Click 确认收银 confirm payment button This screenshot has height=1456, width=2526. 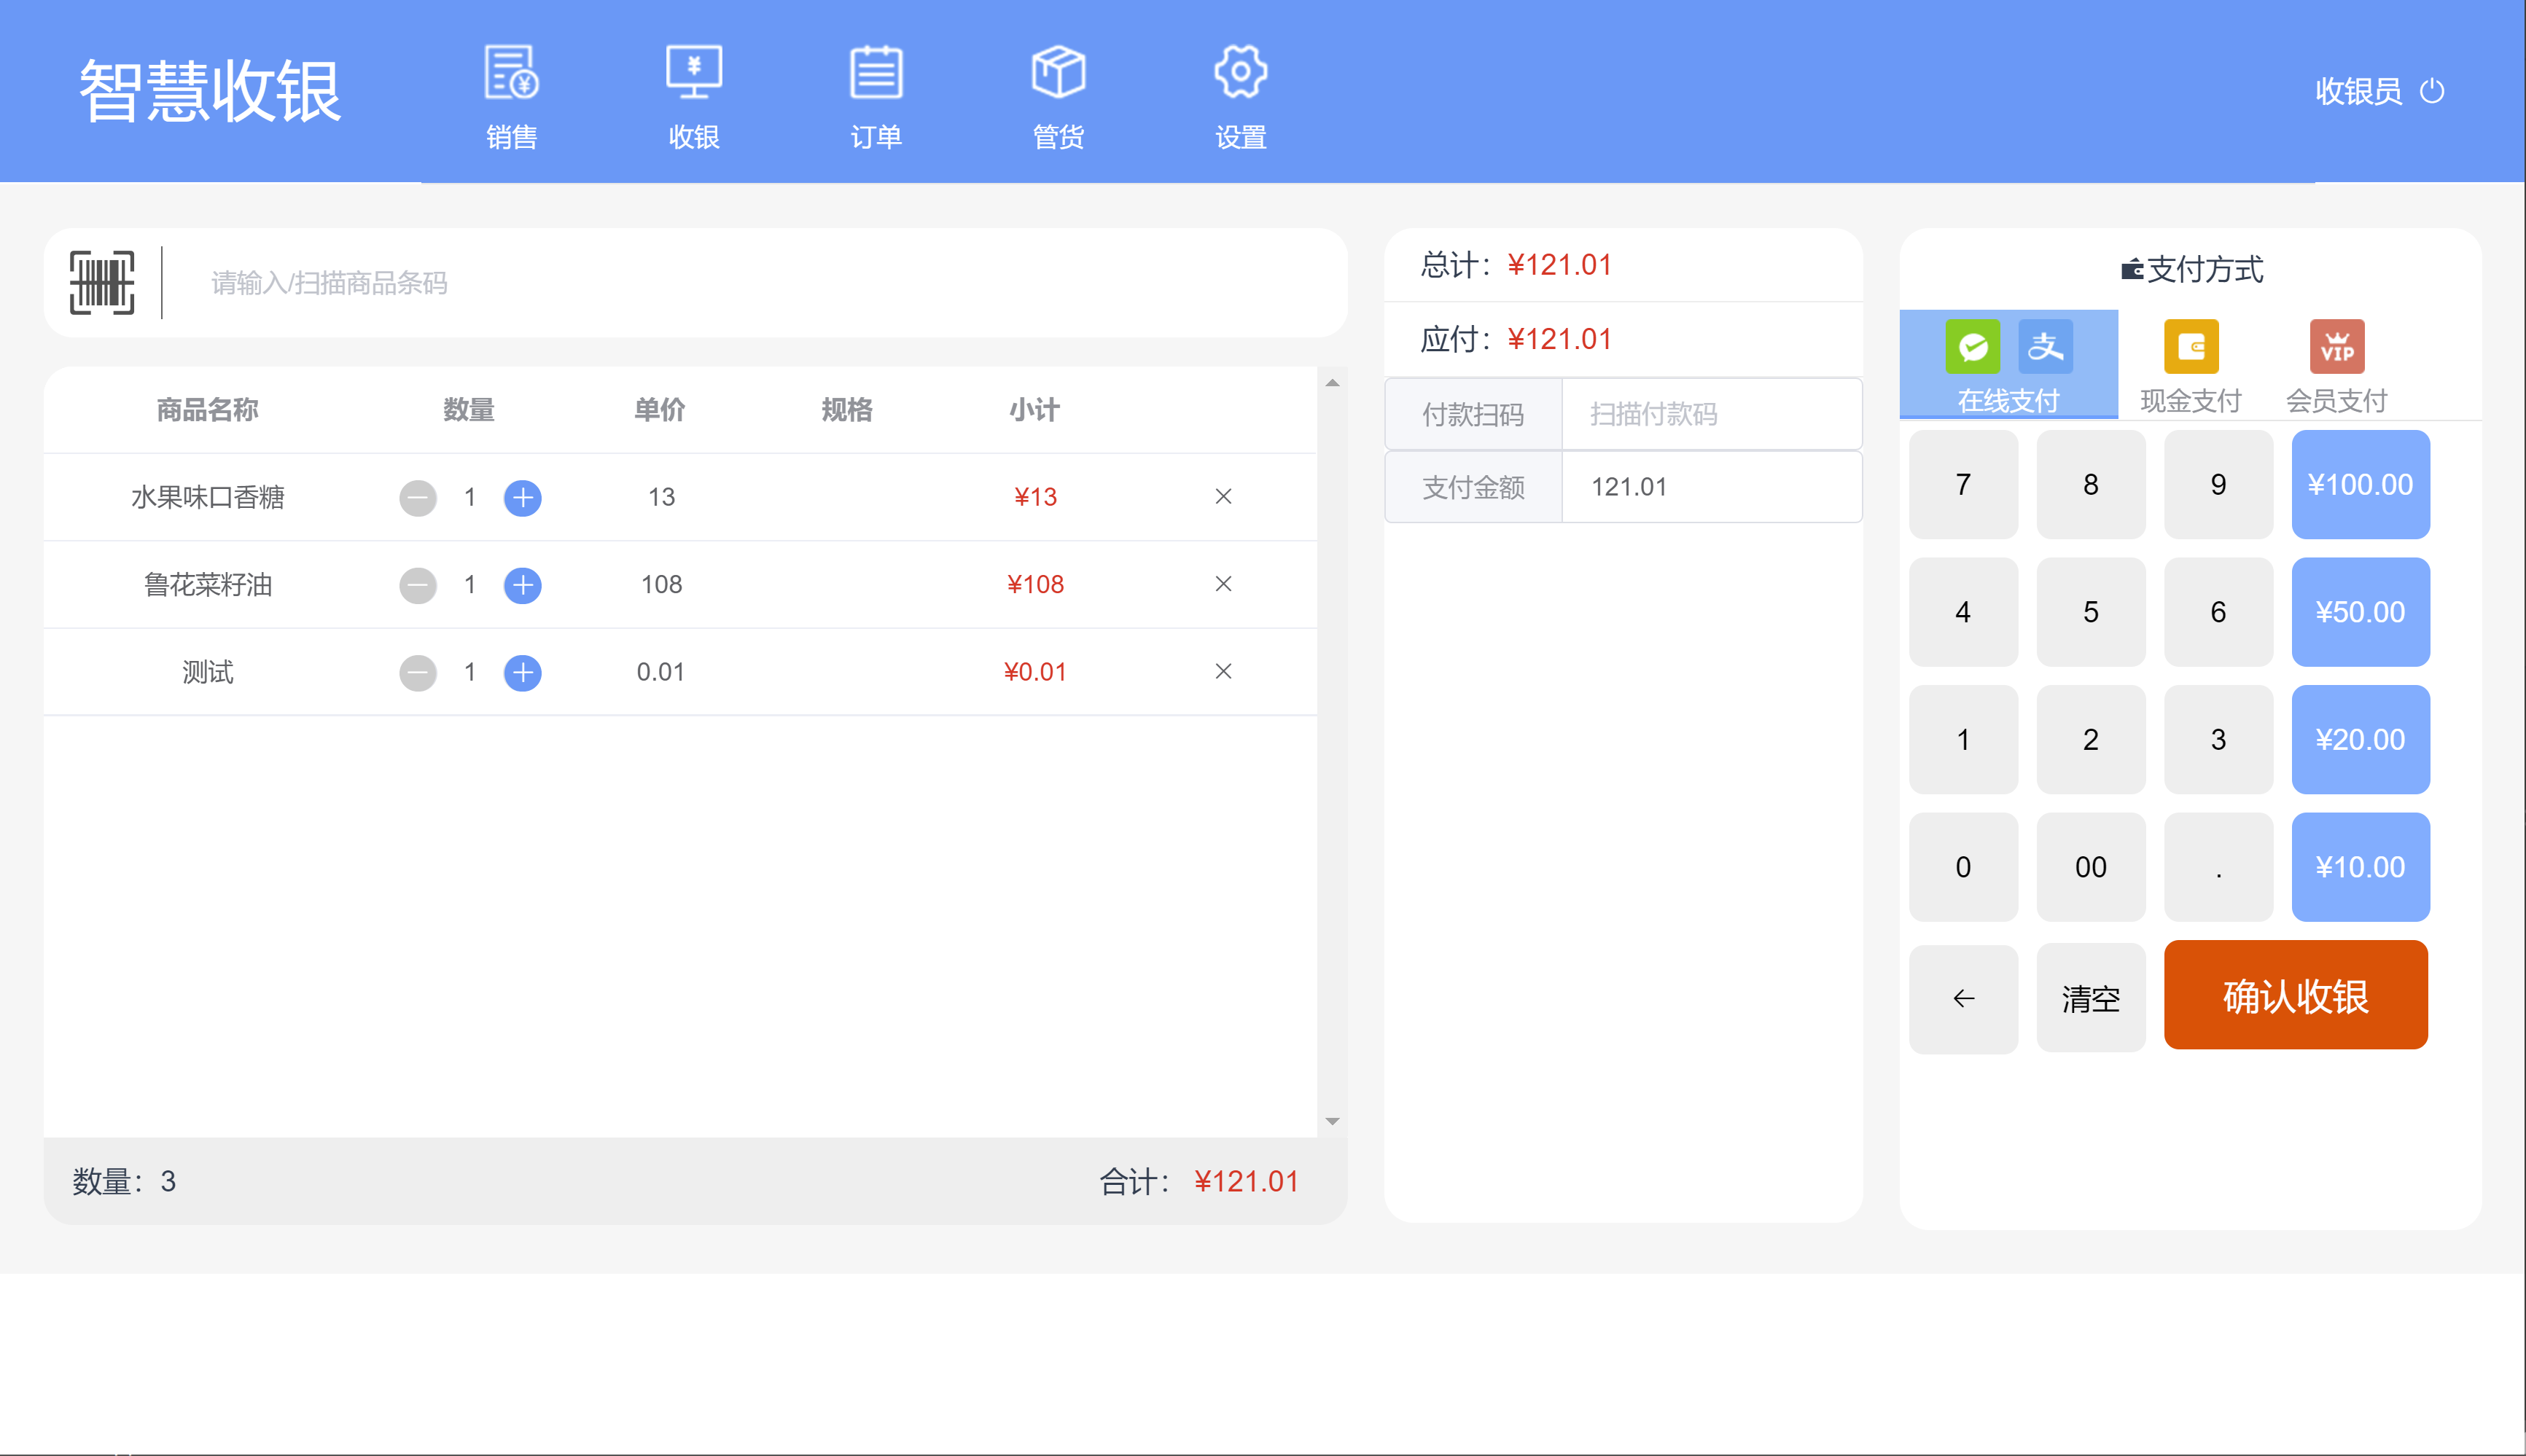(x=2296, y=995)
